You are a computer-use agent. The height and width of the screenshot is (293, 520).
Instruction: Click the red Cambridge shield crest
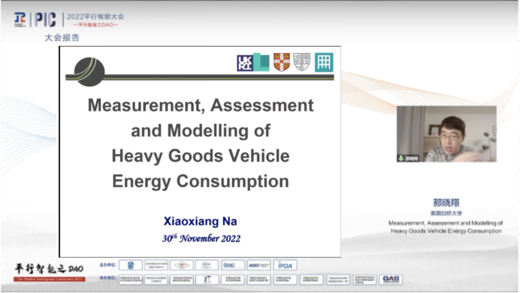click(x=281, y=62)
